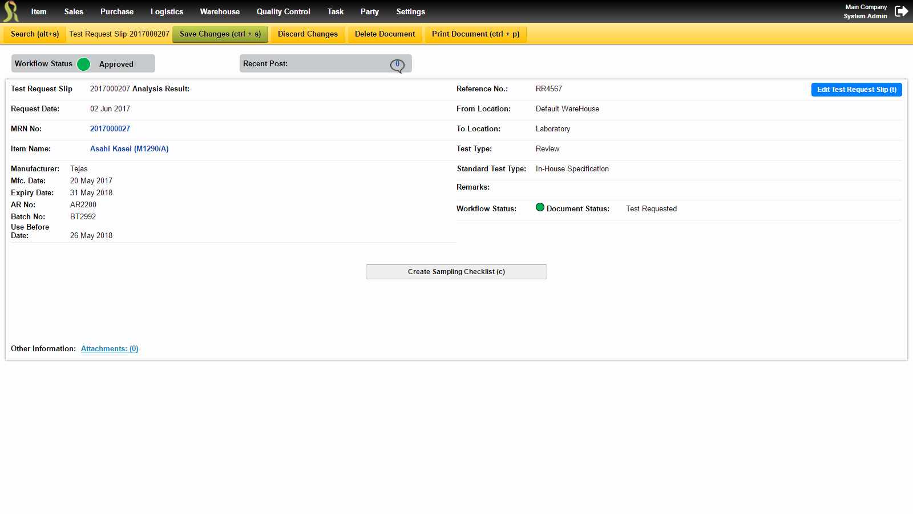Image resolution: width=913 pixels, height=514 pixels.
Task: Open the Sales menu
Action: (x=74, y=11)
